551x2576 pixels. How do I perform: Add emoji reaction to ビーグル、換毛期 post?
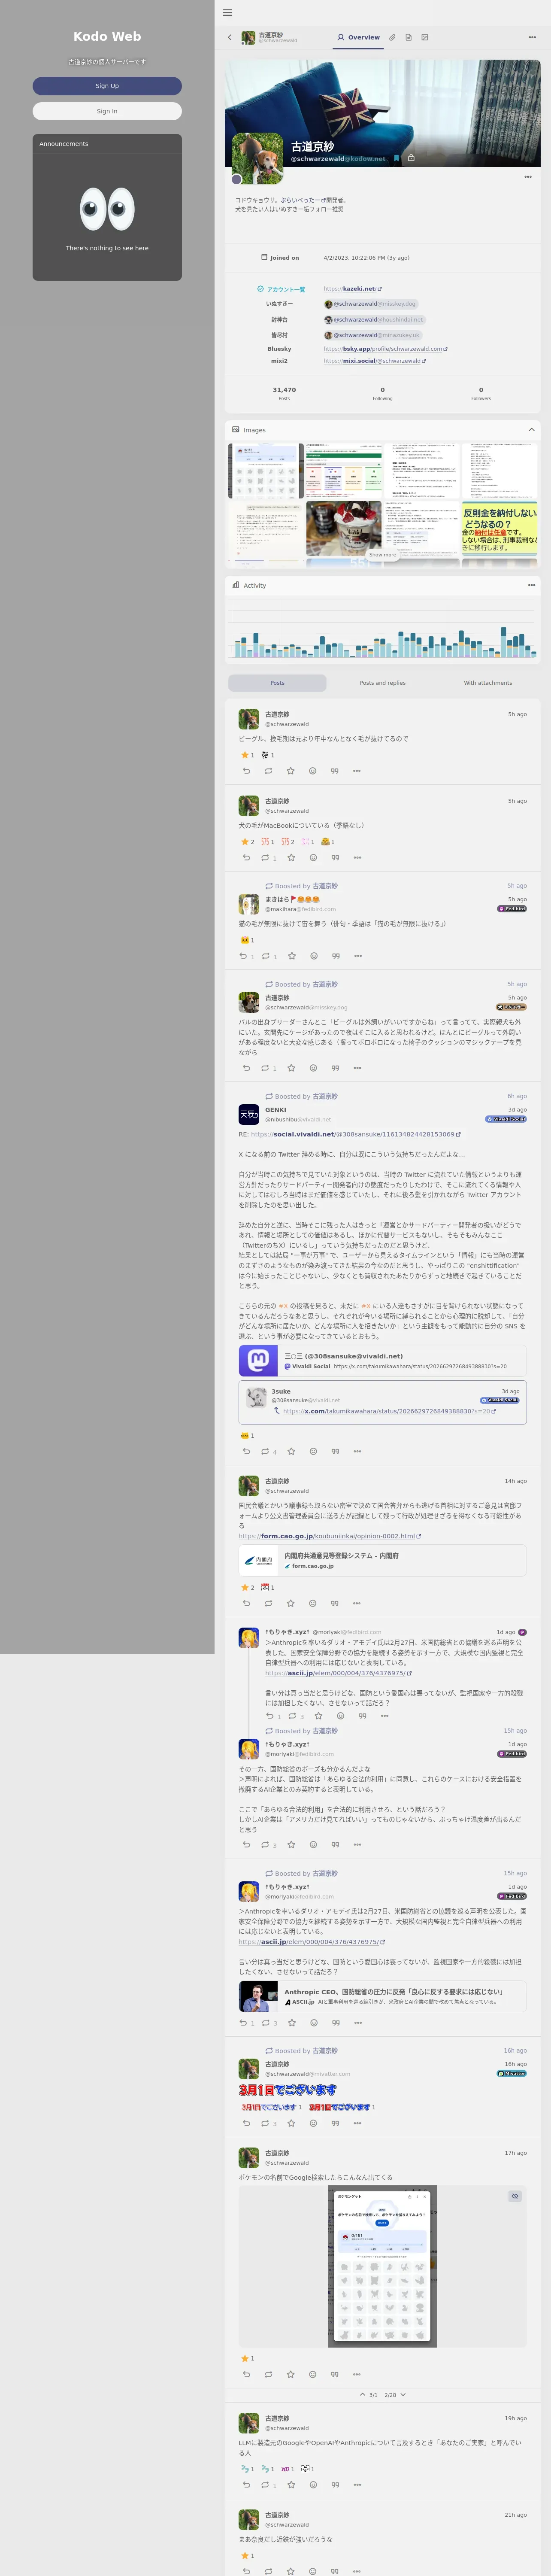point(312,771)
